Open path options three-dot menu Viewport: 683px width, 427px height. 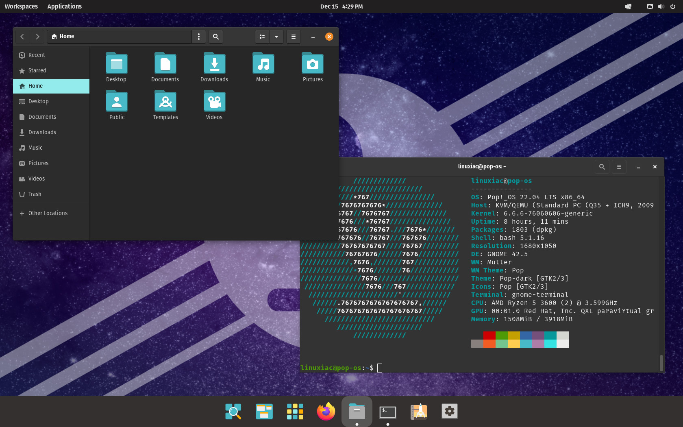tap(199, 37)
